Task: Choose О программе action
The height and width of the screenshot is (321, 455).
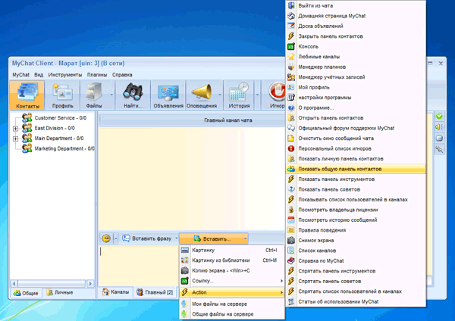Action: (356, 108)
